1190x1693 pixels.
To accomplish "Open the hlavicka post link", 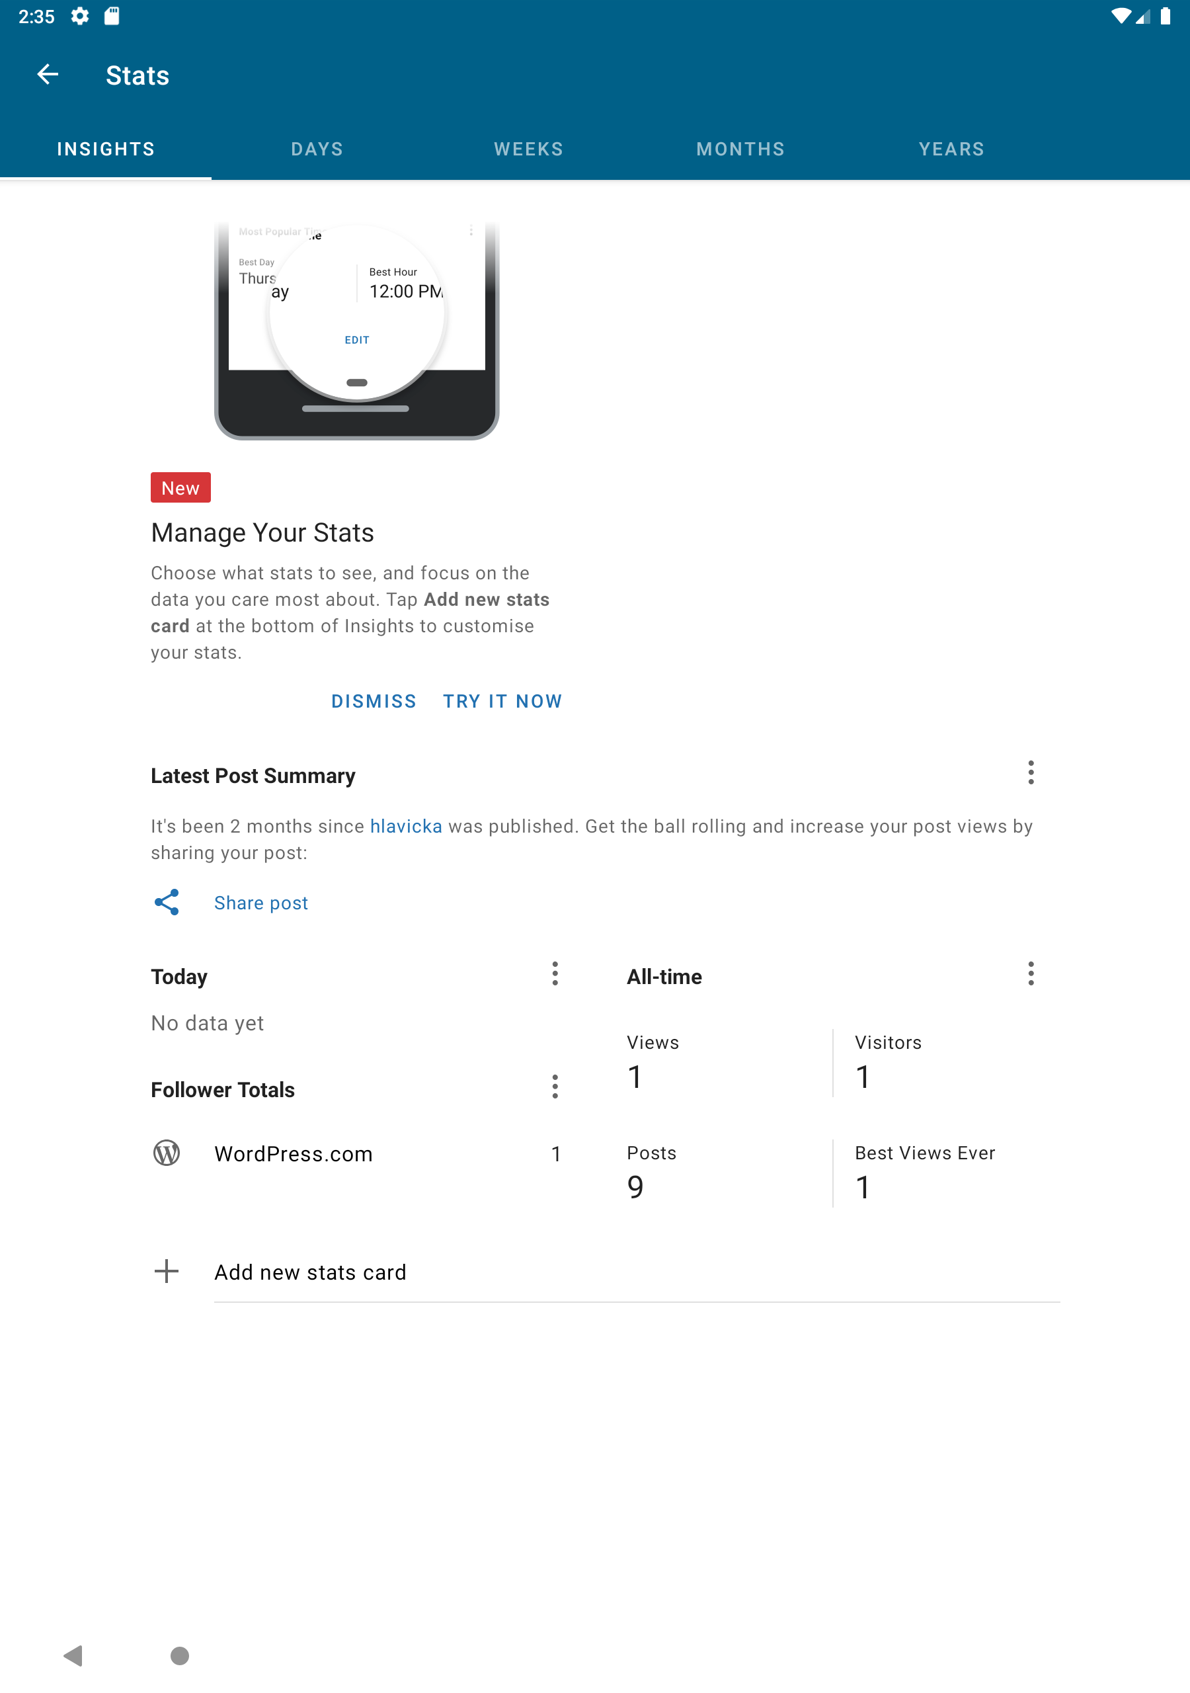I will (405, 827).
